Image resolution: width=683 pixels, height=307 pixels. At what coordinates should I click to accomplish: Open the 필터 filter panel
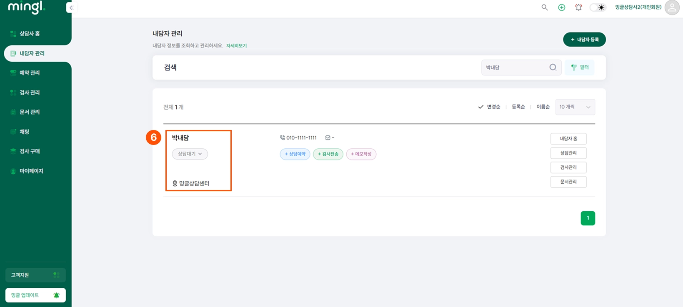coord(580,67)
